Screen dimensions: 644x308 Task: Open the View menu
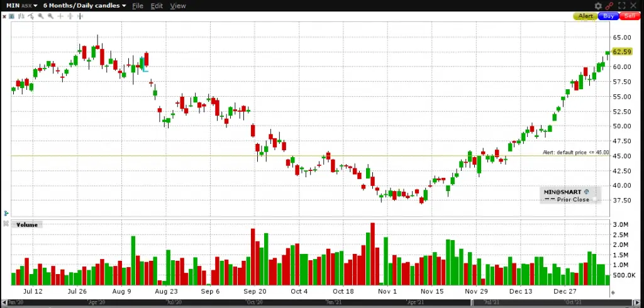click(178, 6)
